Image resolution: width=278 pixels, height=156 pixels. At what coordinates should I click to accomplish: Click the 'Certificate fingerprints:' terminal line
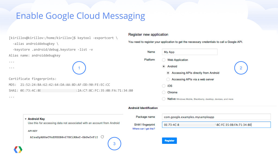click(33, 79)
